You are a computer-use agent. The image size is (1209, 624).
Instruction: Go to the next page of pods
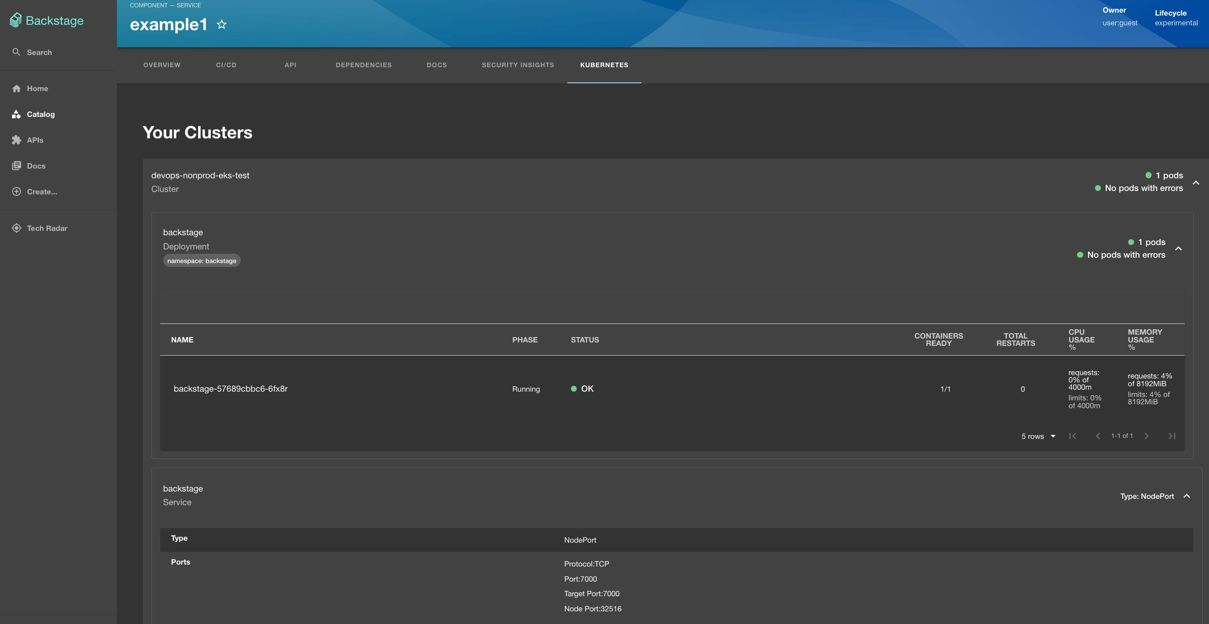(1146, 436)
